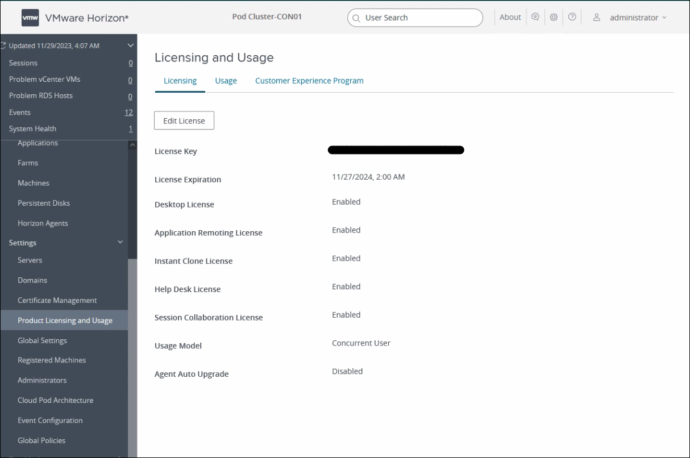Click inside the User Search field
This screenshot has height=458, width=690.
click(415, 18)
